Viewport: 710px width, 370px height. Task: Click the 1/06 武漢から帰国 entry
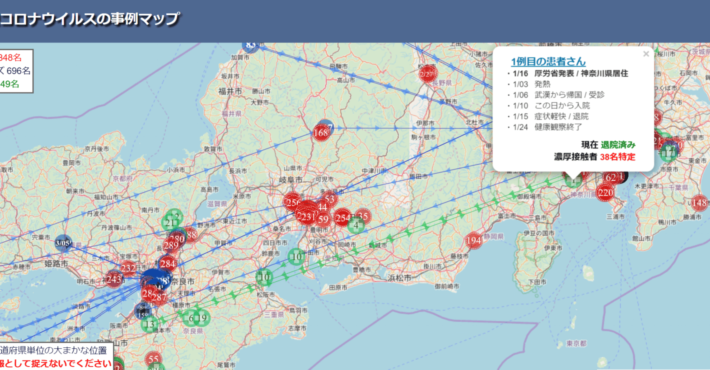(x=558, y=95)
